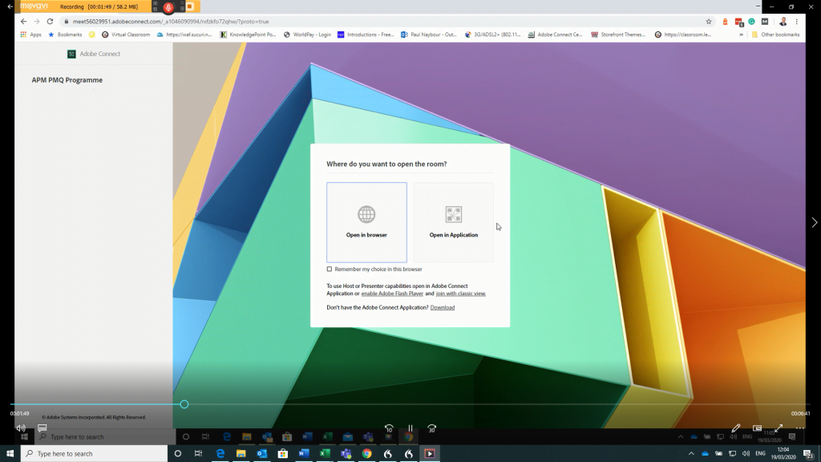The height and width of the screenshot is (462, 821).
Task: Choose Open in browser option
Action: pos(366,222)
